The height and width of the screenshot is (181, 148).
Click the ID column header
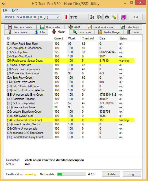point(29,38)
